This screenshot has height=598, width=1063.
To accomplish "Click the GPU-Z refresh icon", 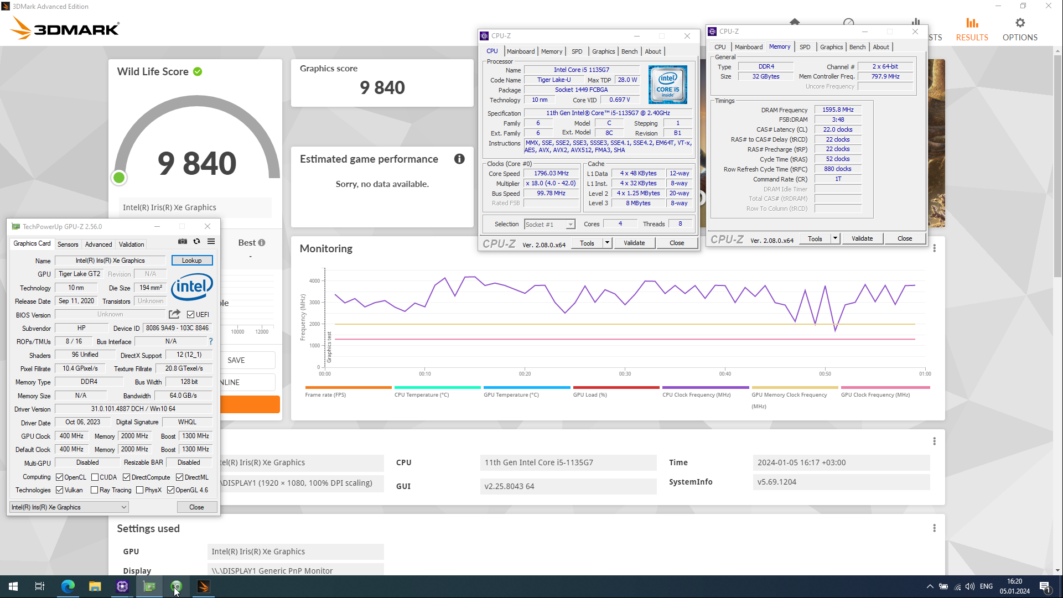I will 196,242.
